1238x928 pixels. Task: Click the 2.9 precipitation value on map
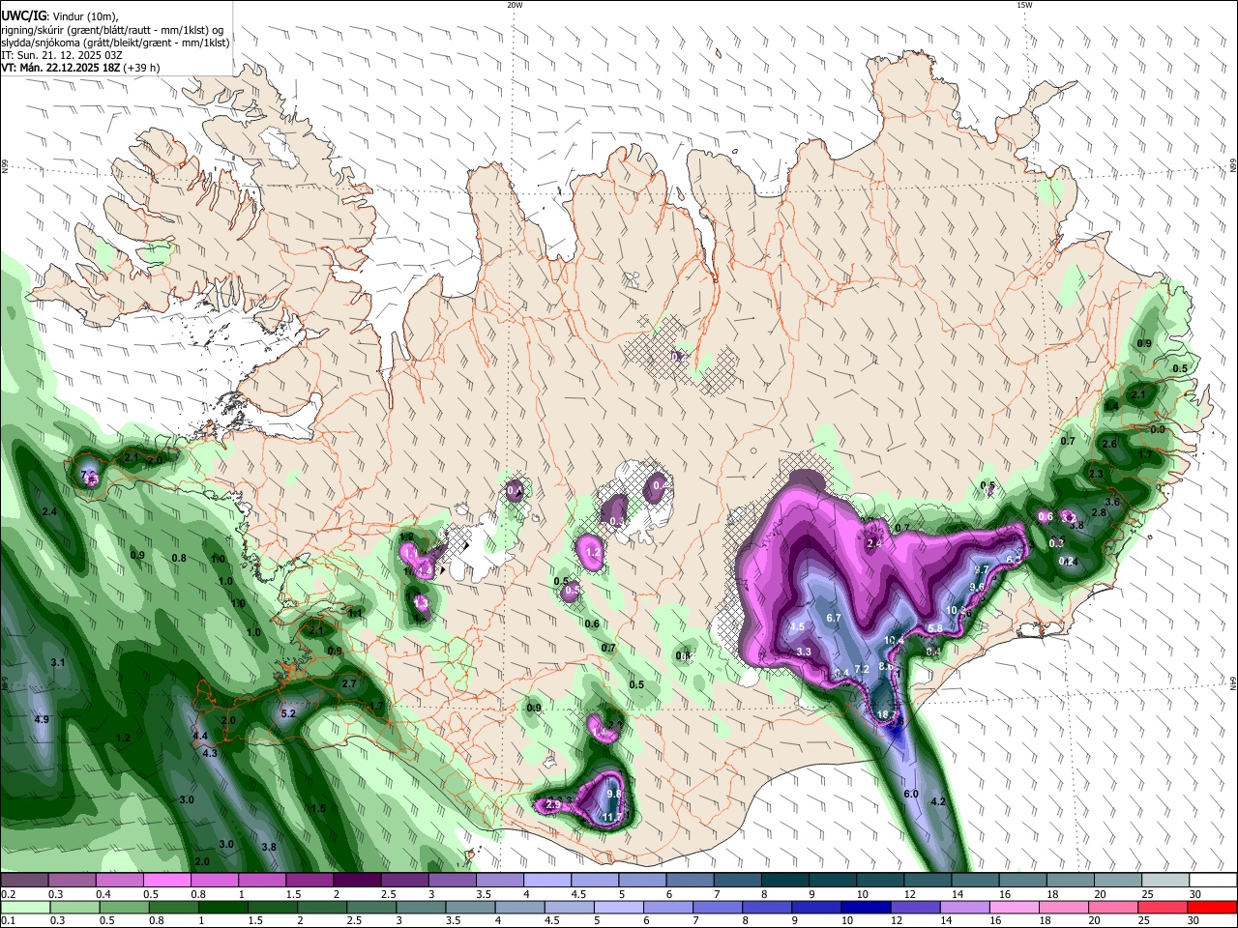553,804
